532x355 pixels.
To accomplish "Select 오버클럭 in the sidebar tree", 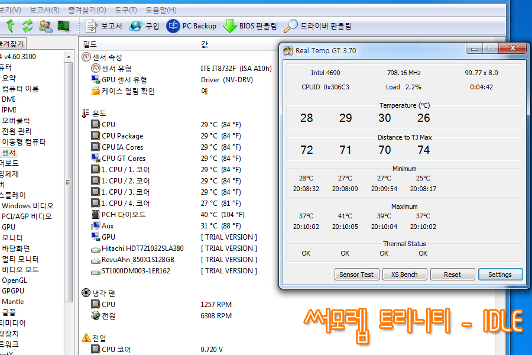I will coord(16,121).
